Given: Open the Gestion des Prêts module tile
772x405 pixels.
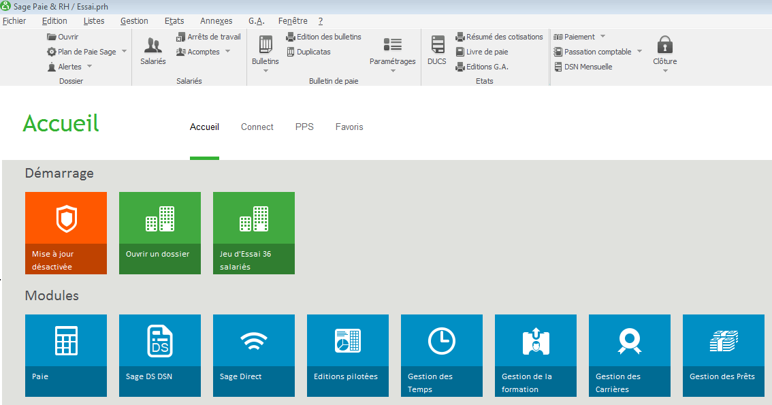Looking at the screenshot, I should [724, 355].
